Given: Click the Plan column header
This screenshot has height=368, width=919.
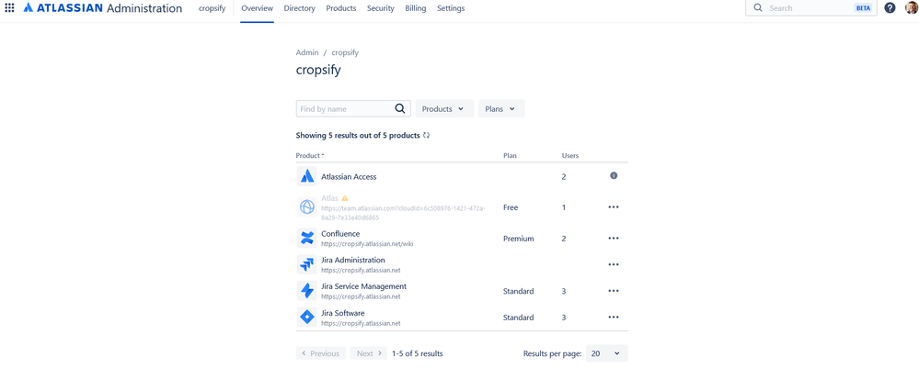Looking at the screenshot, I should pos(510,156).
